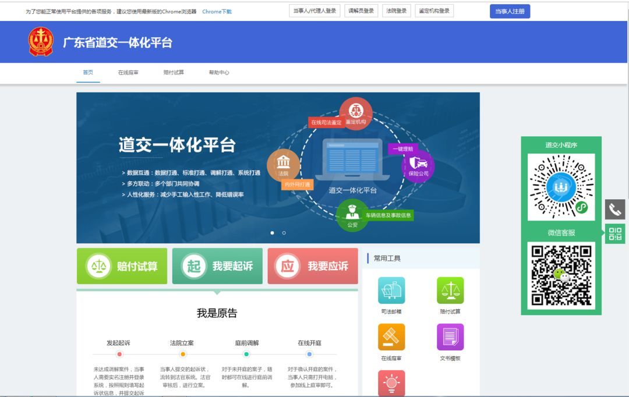Click the 在线庭审 gavel icon
Viewport: 629px width, 397px height.
391,337
